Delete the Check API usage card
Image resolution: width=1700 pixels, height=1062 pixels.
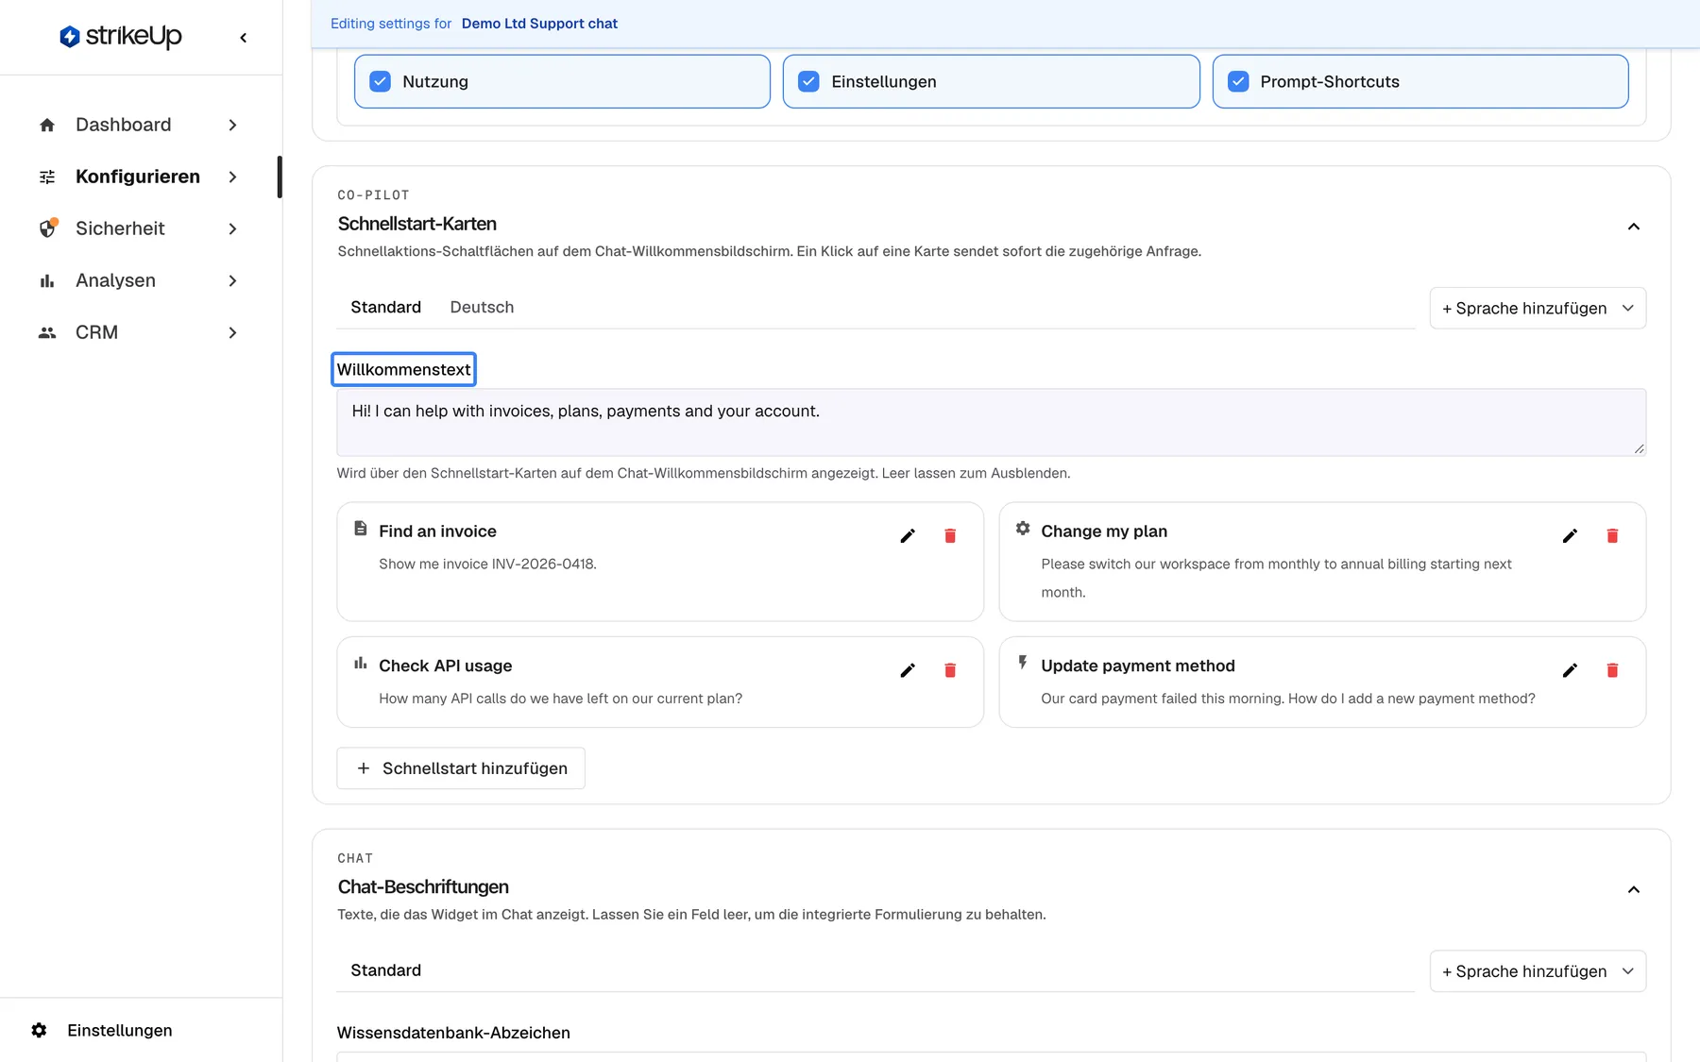click(x=950, y=670)
